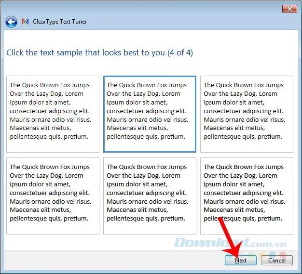Click the empty title bar area

(x=145, y=9)
